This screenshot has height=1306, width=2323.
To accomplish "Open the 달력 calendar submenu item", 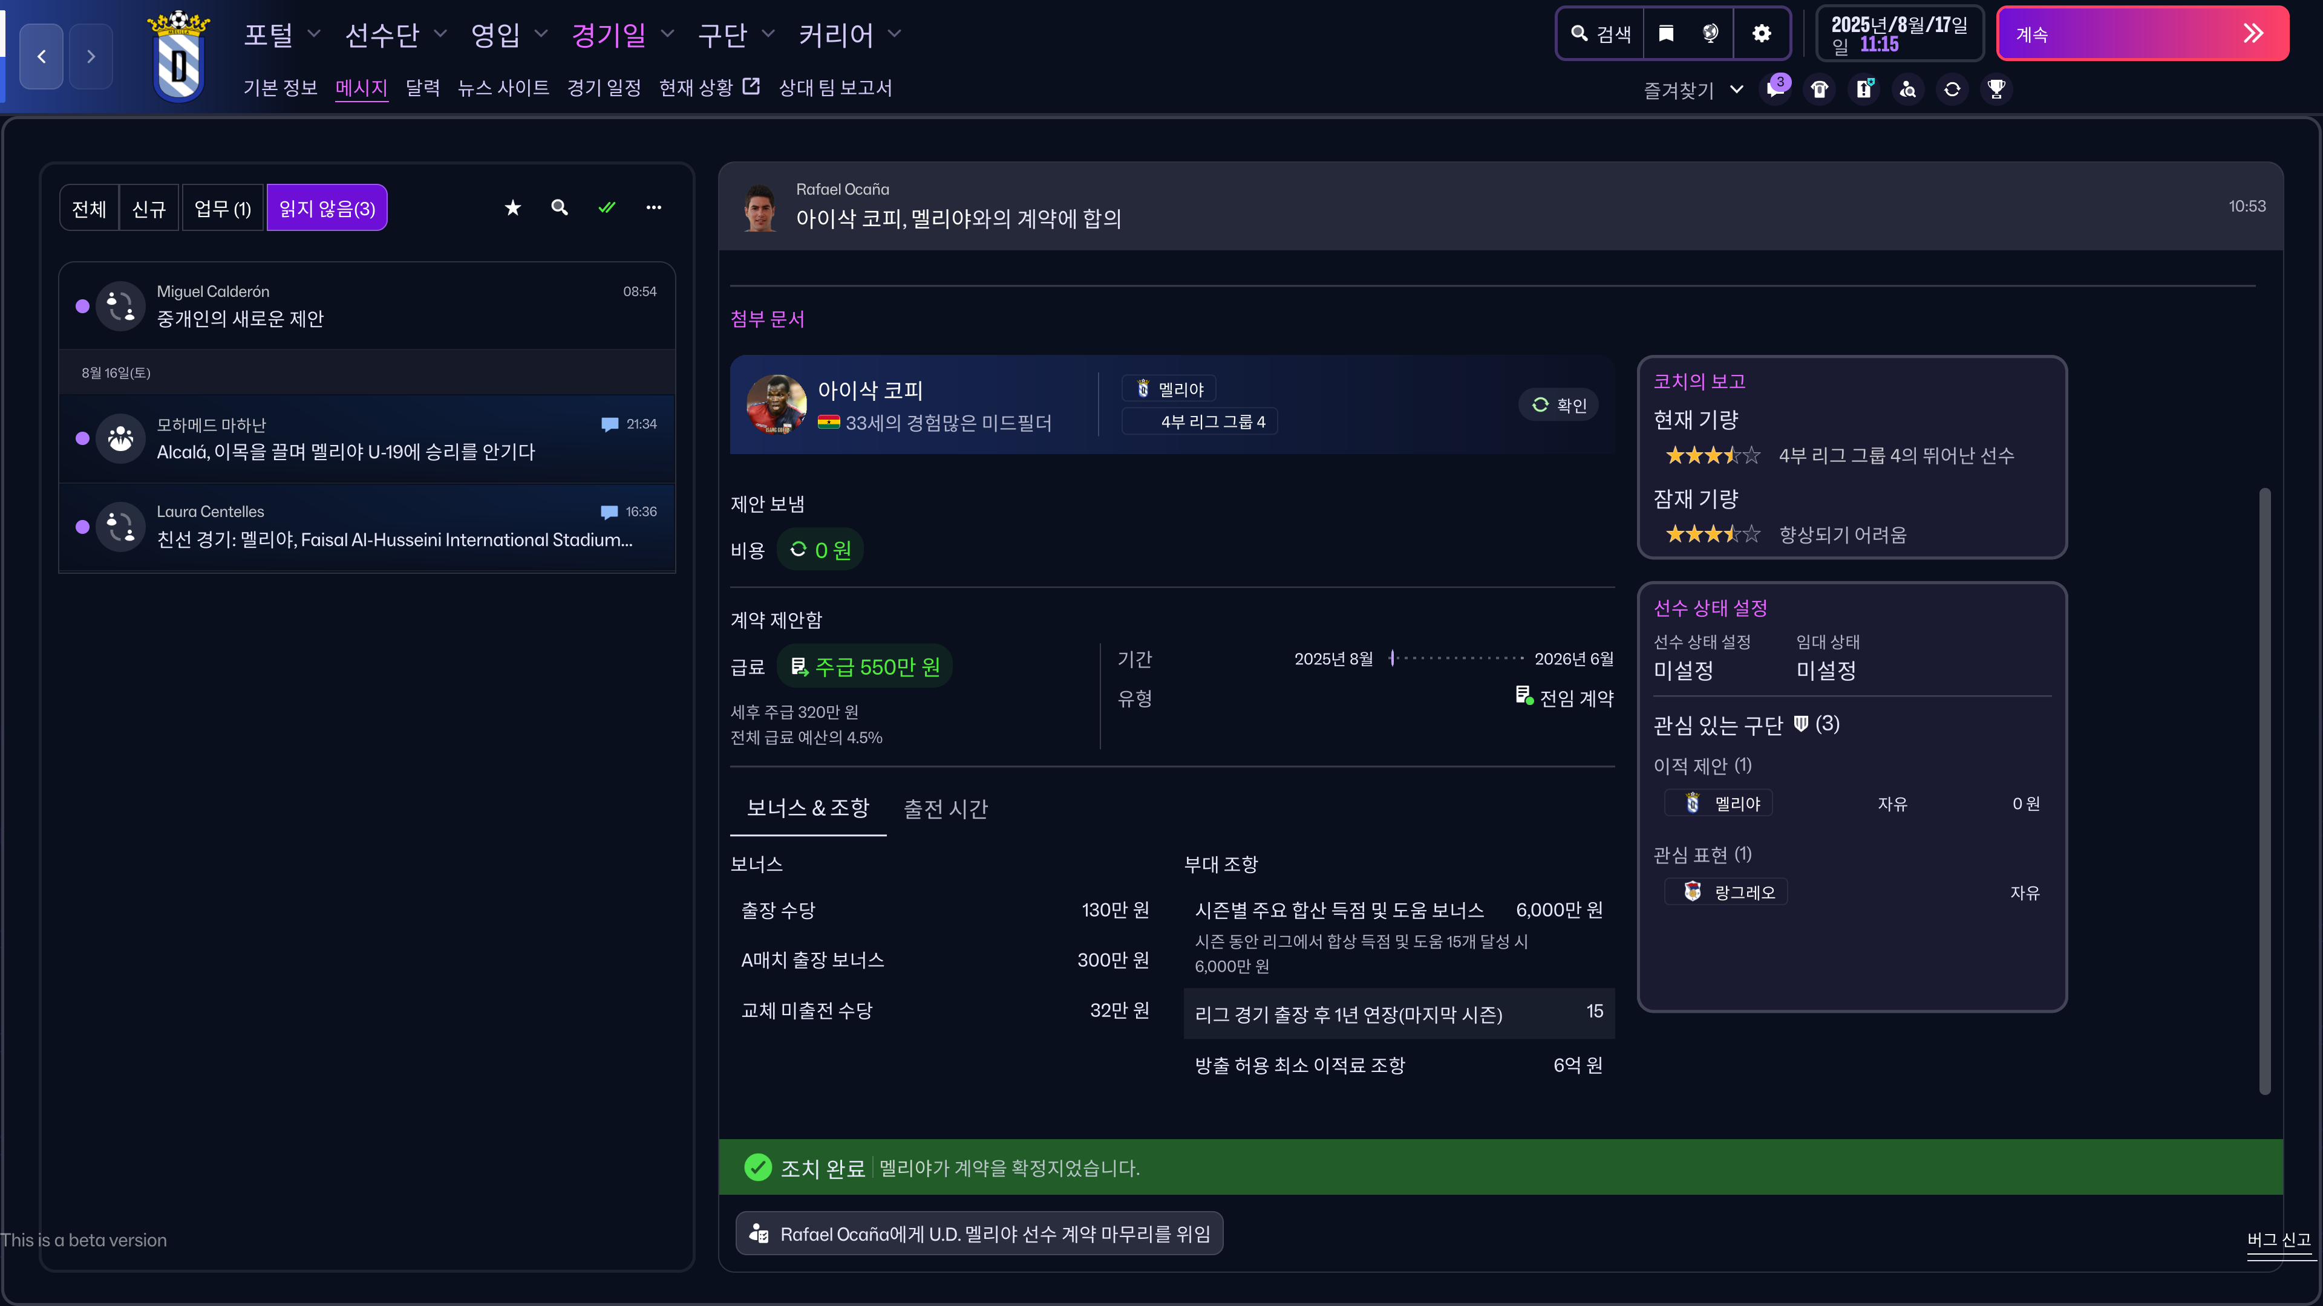I will 422,88.
